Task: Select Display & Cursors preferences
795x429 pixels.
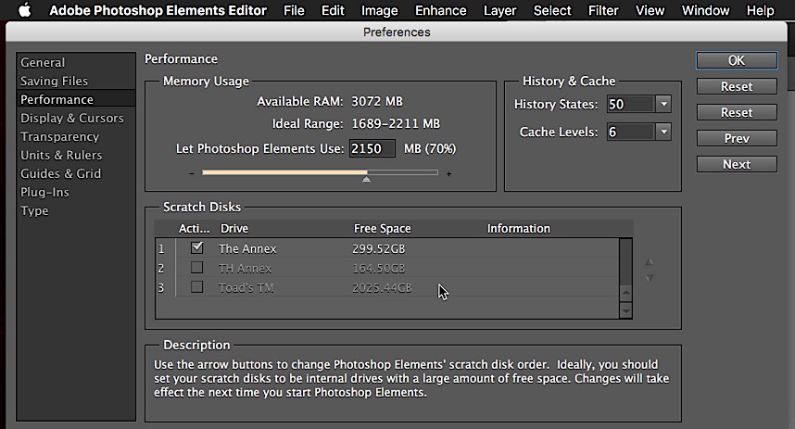Action: click(x=72, y=118)
